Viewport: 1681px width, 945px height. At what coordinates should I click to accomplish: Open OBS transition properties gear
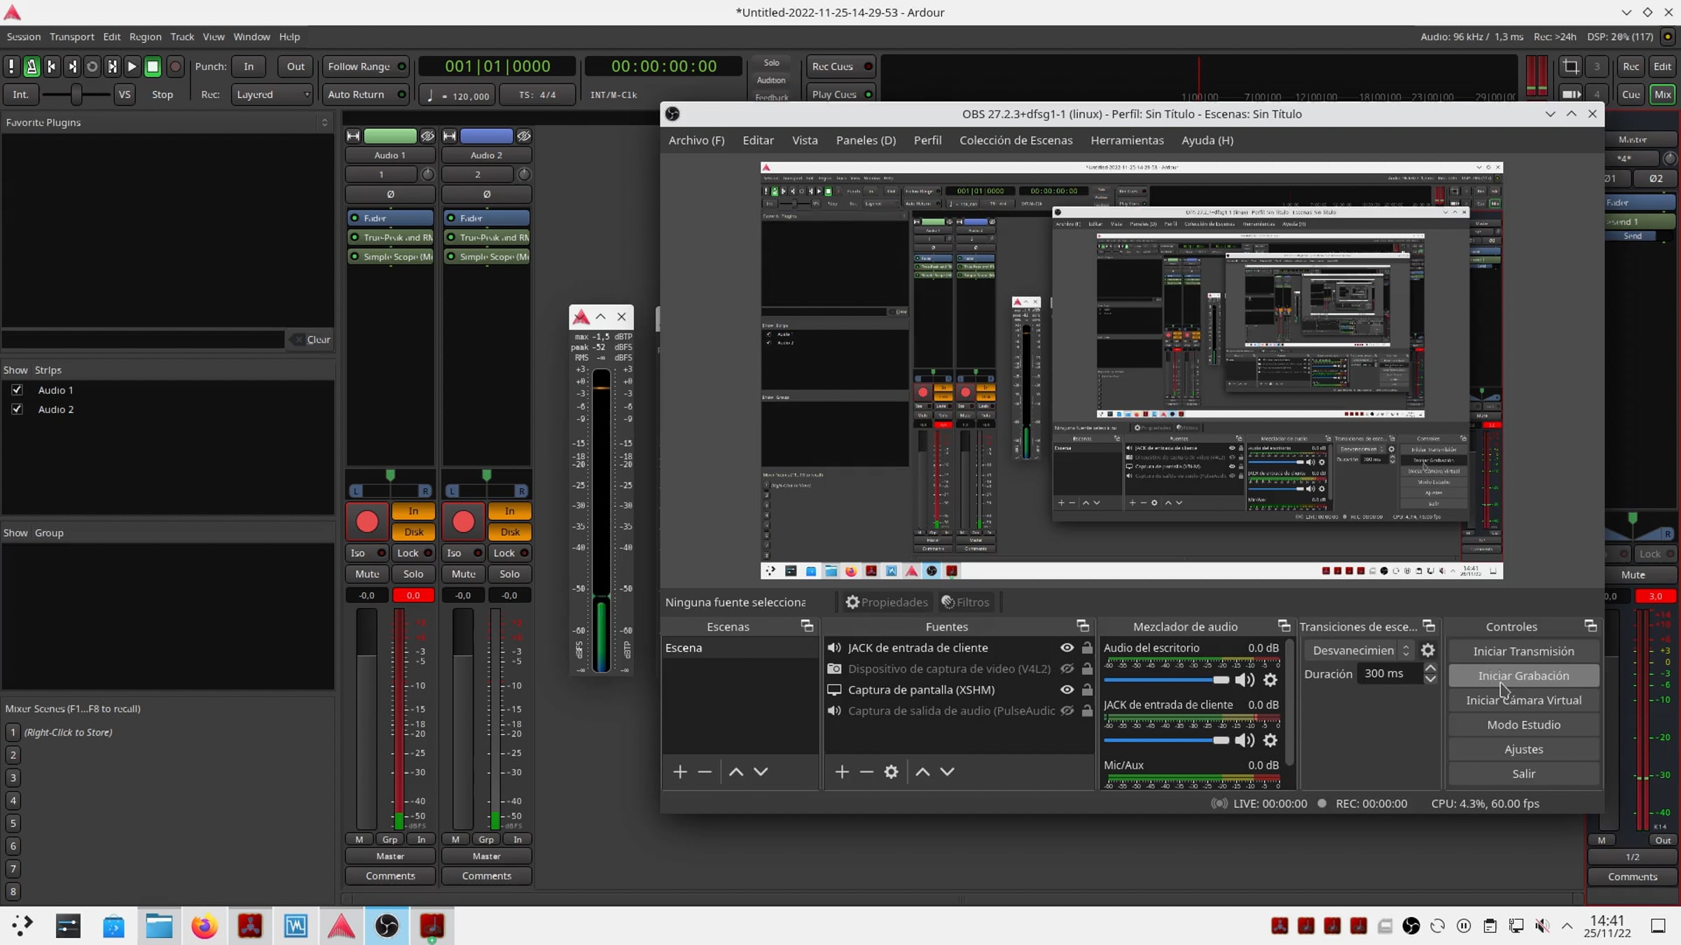(x=1427, y=650)
